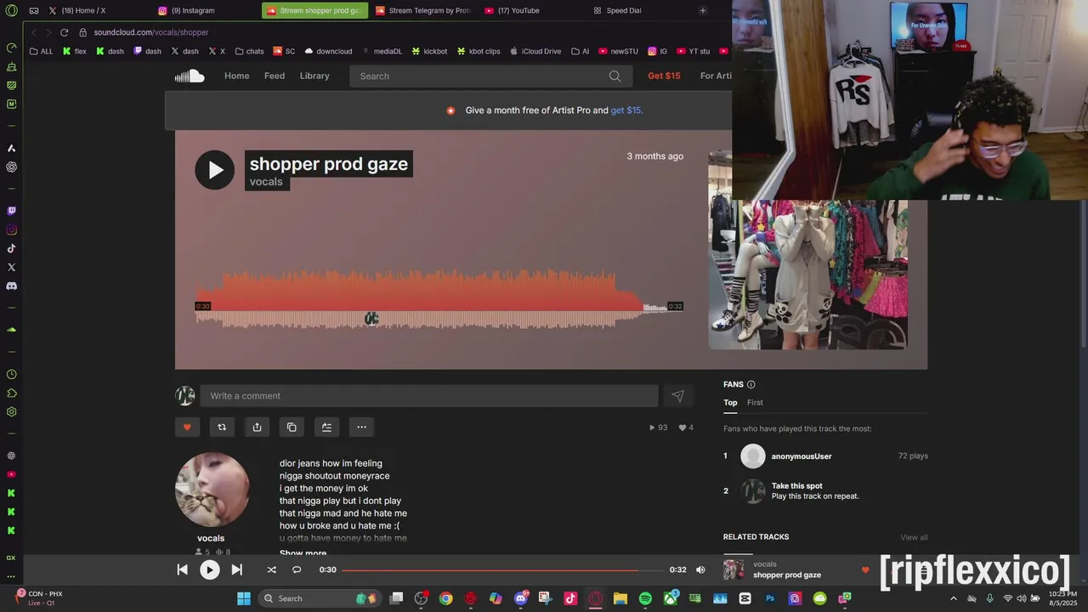
Task: Open the downcloud bookmark
Action: click(328, 51)
